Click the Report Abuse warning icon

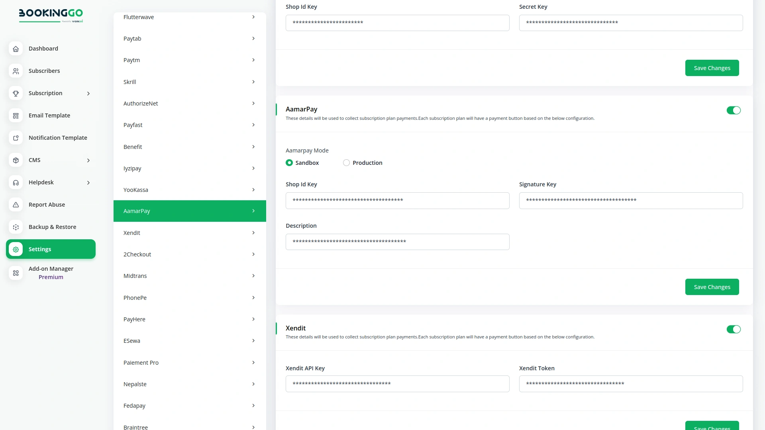16,205
